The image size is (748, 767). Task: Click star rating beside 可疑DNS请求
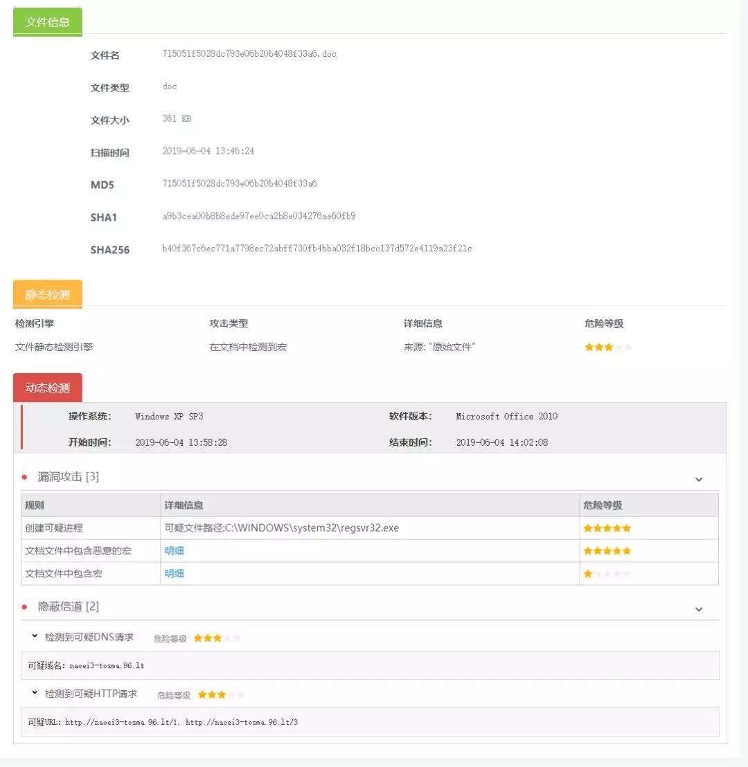tap(216, 638)
